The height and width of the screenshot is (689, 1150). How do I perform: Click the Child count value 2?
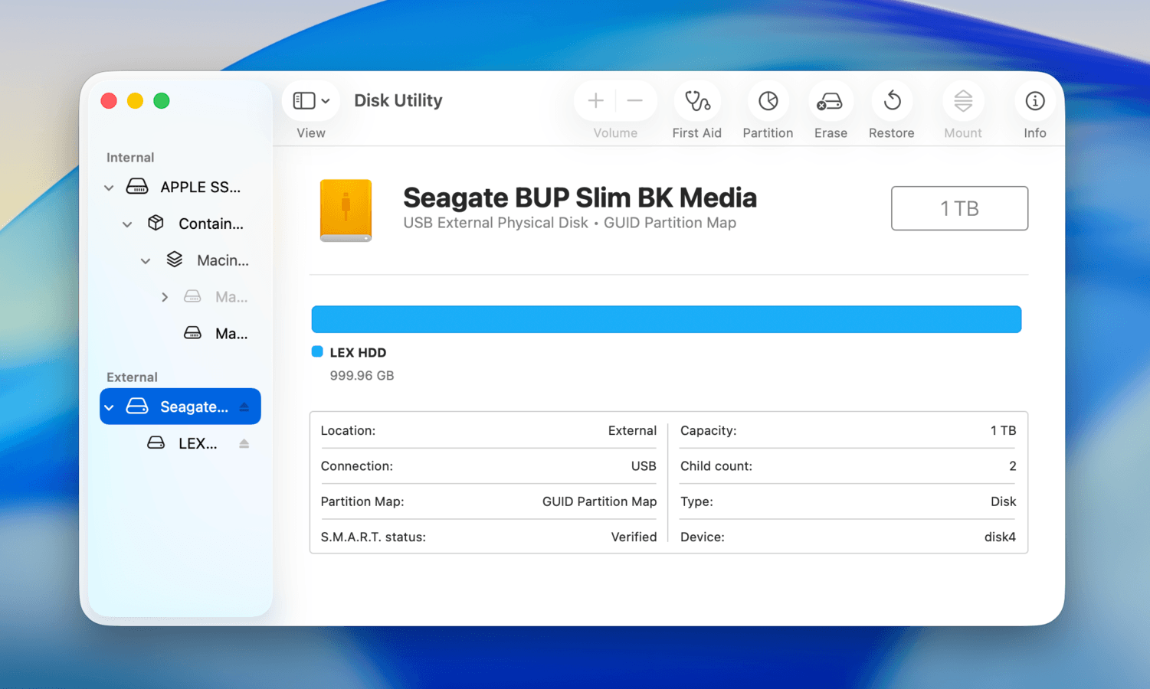point(1013,466)
